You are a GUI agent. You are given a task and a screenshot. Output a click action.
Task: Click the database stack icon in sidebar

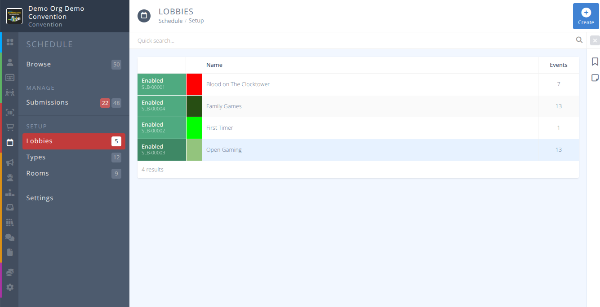10,272
